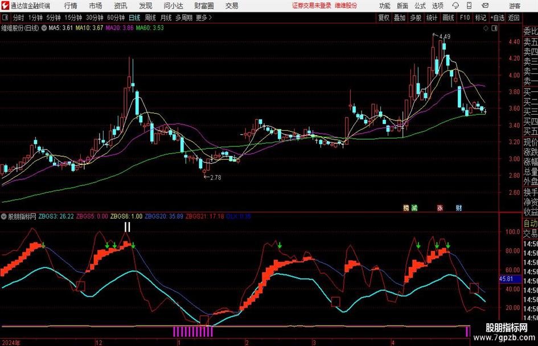This screenshot has height=346, width=538.
Task: Expand the 维维股份(日线) main chart indicator menu
Action: (x=44, y=28)
